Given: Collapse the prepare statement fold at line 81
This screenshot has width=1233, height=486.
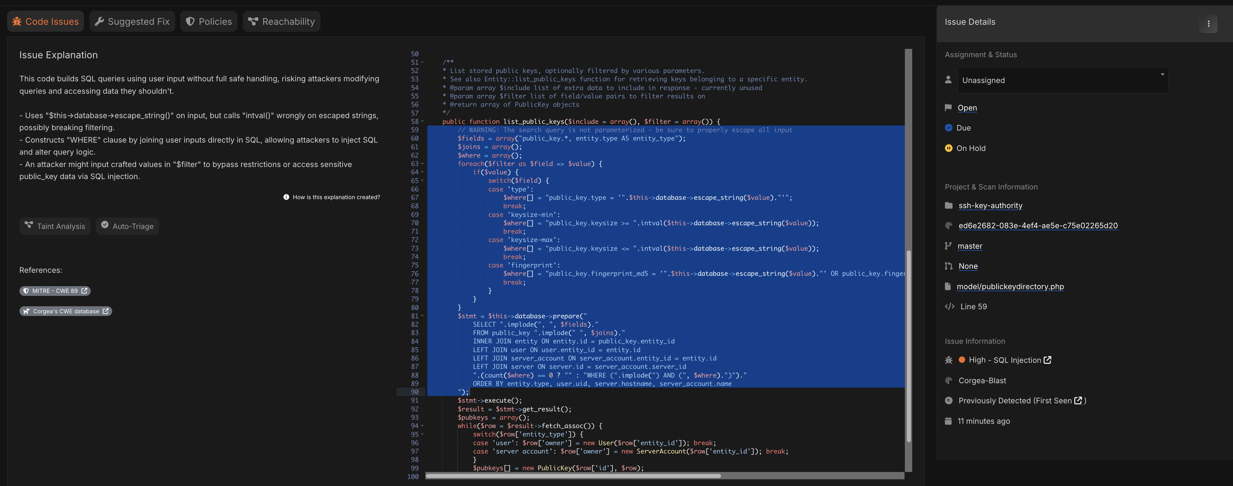Looking at the screenshot, I should (422, 316).
